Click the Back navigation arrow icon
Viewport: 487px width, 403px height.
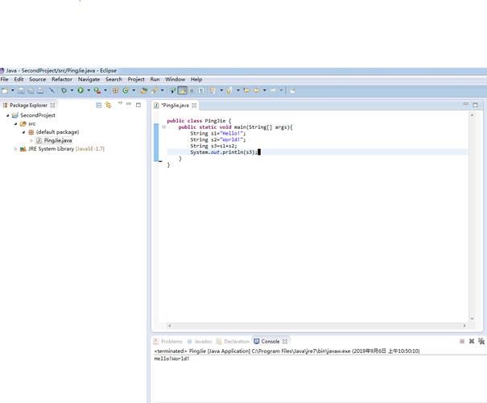pyautogui.click(x=257, y=90)
